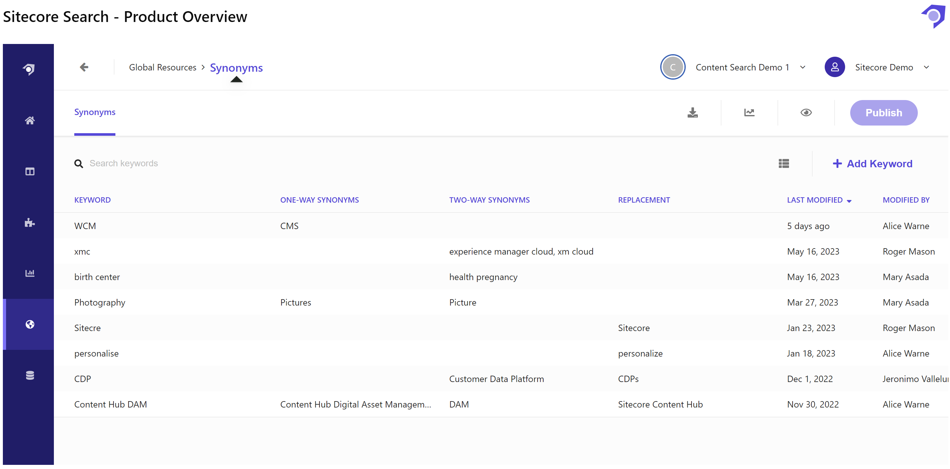The width and height of the screenshot is (950, 469).
Task: Click the puzzle piece plugins icon
Action: 30,222
